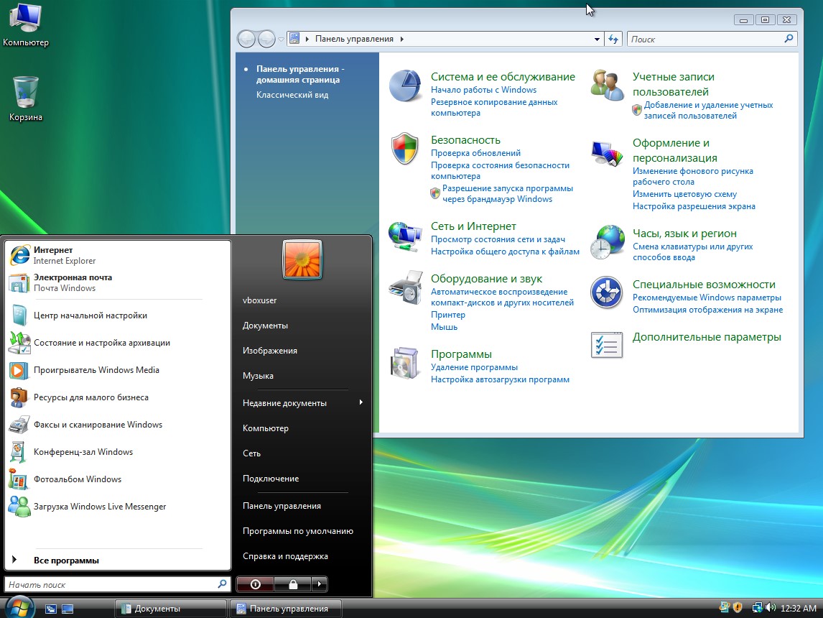Expand the address bar history dropdown arrow
Screen dimensions: 823x618
click(x=597, y=40)
